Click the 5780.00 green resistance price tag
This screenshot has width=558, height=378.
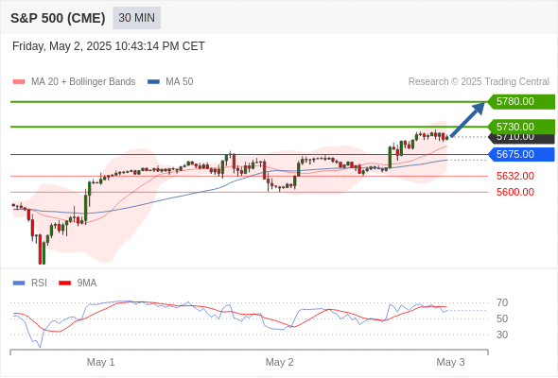coord(521,102)
